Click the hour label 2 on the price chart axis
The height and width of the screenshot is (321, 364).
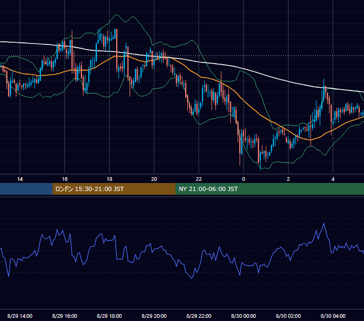tap(288, 179)
